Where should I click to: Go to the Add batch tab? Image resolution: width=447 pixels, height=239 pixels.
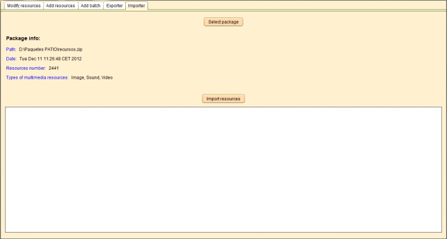[91, 6]
